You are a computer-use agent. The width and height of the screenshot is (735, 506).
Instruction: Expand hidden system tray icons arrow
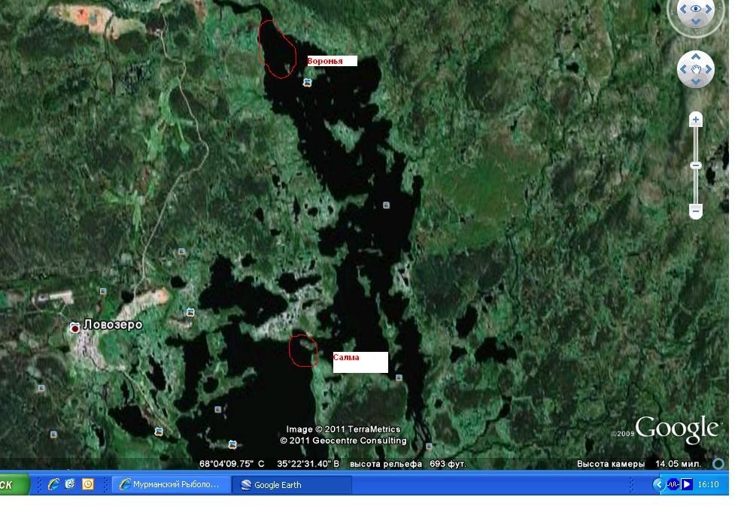click(659, 485)
